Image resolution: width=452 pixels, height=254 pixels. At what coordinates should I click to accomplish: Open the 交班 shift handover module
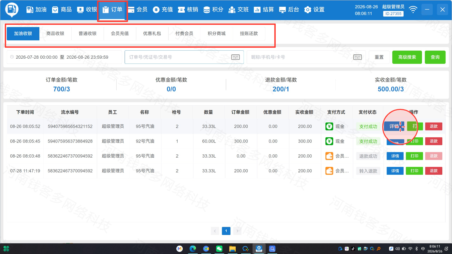click(238, 10)
